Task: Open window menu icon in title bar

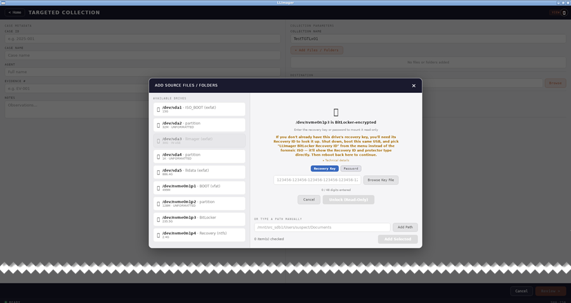Action: coord(3,3)
